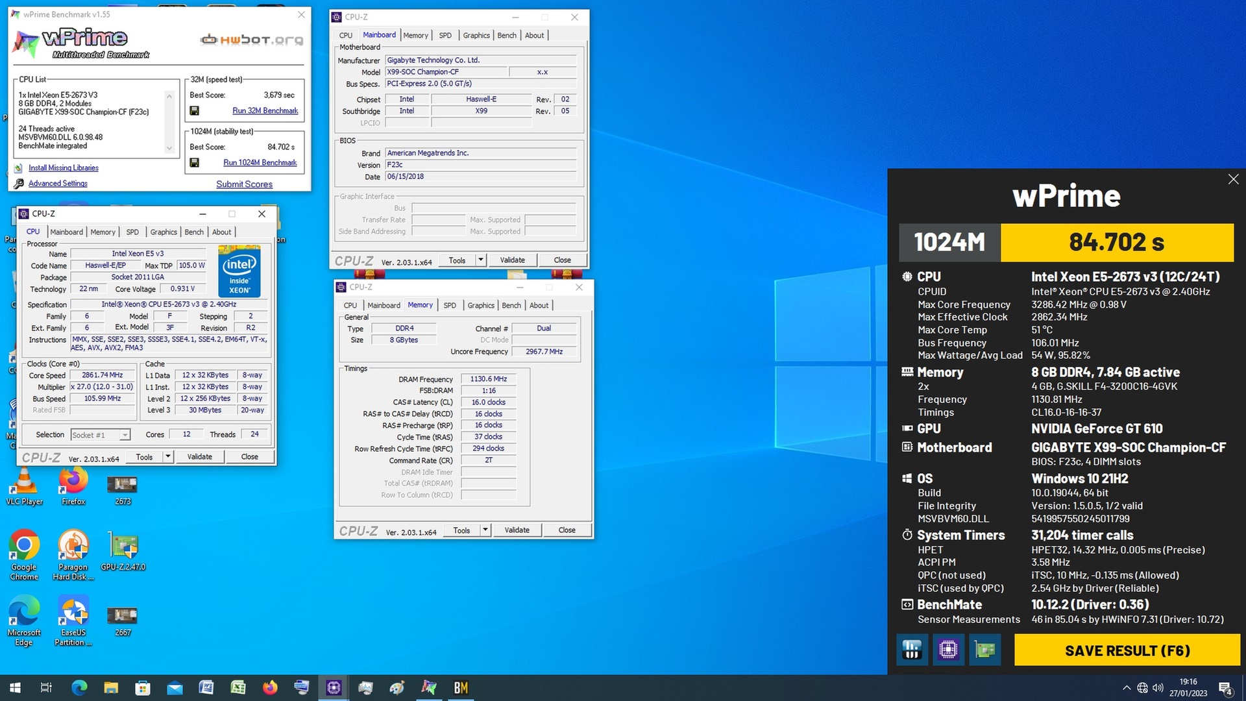Launch Edge from the taskbar

[x=79, y=687]
